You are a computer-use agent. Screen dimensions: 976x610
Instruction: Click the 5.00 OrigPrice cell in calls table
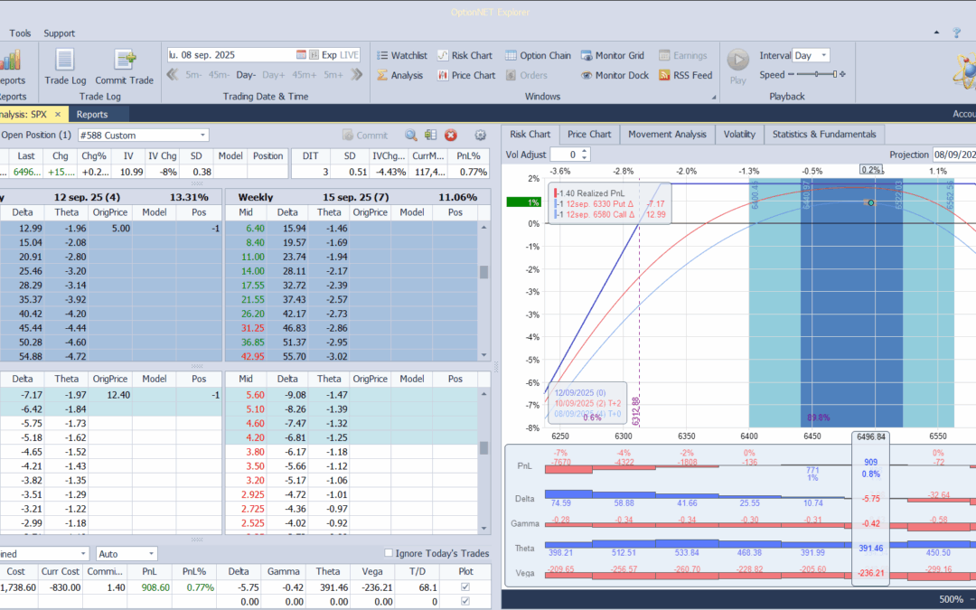coord(109,228)
